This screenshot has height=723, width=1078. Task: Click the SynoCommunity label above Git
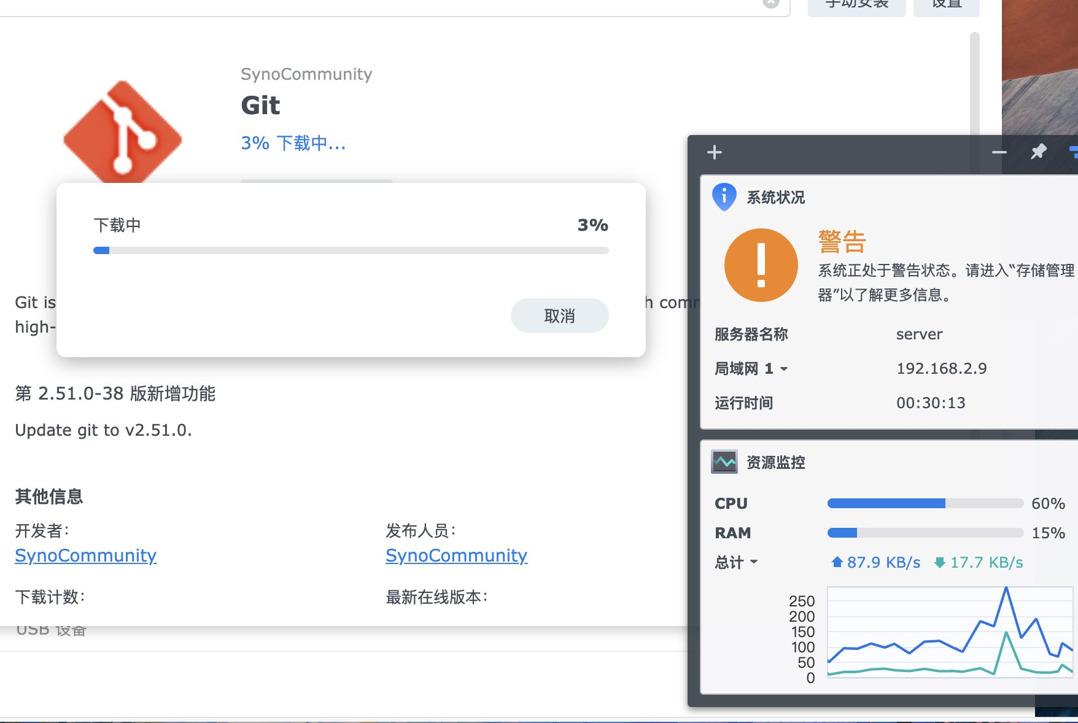pyautogui.click(x=306, y=74)
